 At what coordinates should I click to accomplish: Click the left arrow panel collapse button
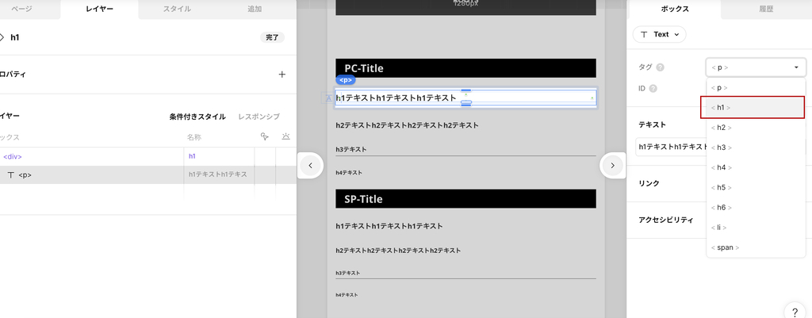click(310, 165)
